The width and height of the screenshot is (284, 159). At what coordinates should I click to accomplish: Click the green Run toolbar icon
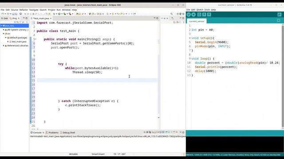(x=59, y=14)
